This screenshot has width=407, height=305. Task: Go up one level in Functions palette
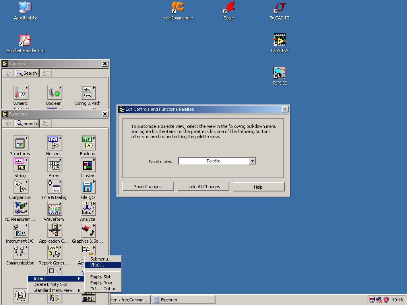point(8,124)
